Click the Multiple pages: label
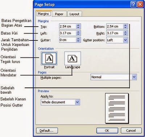The height and width of the screenshot is (137, 145). pos(51,78)
